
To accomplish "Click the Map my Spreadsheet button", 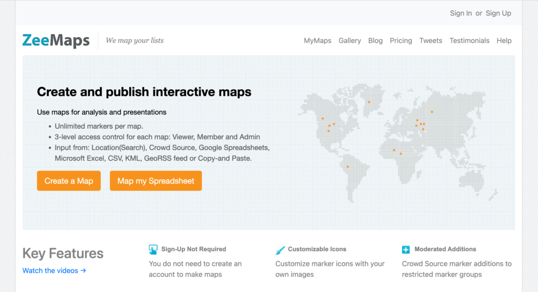I will pos(156,181).
